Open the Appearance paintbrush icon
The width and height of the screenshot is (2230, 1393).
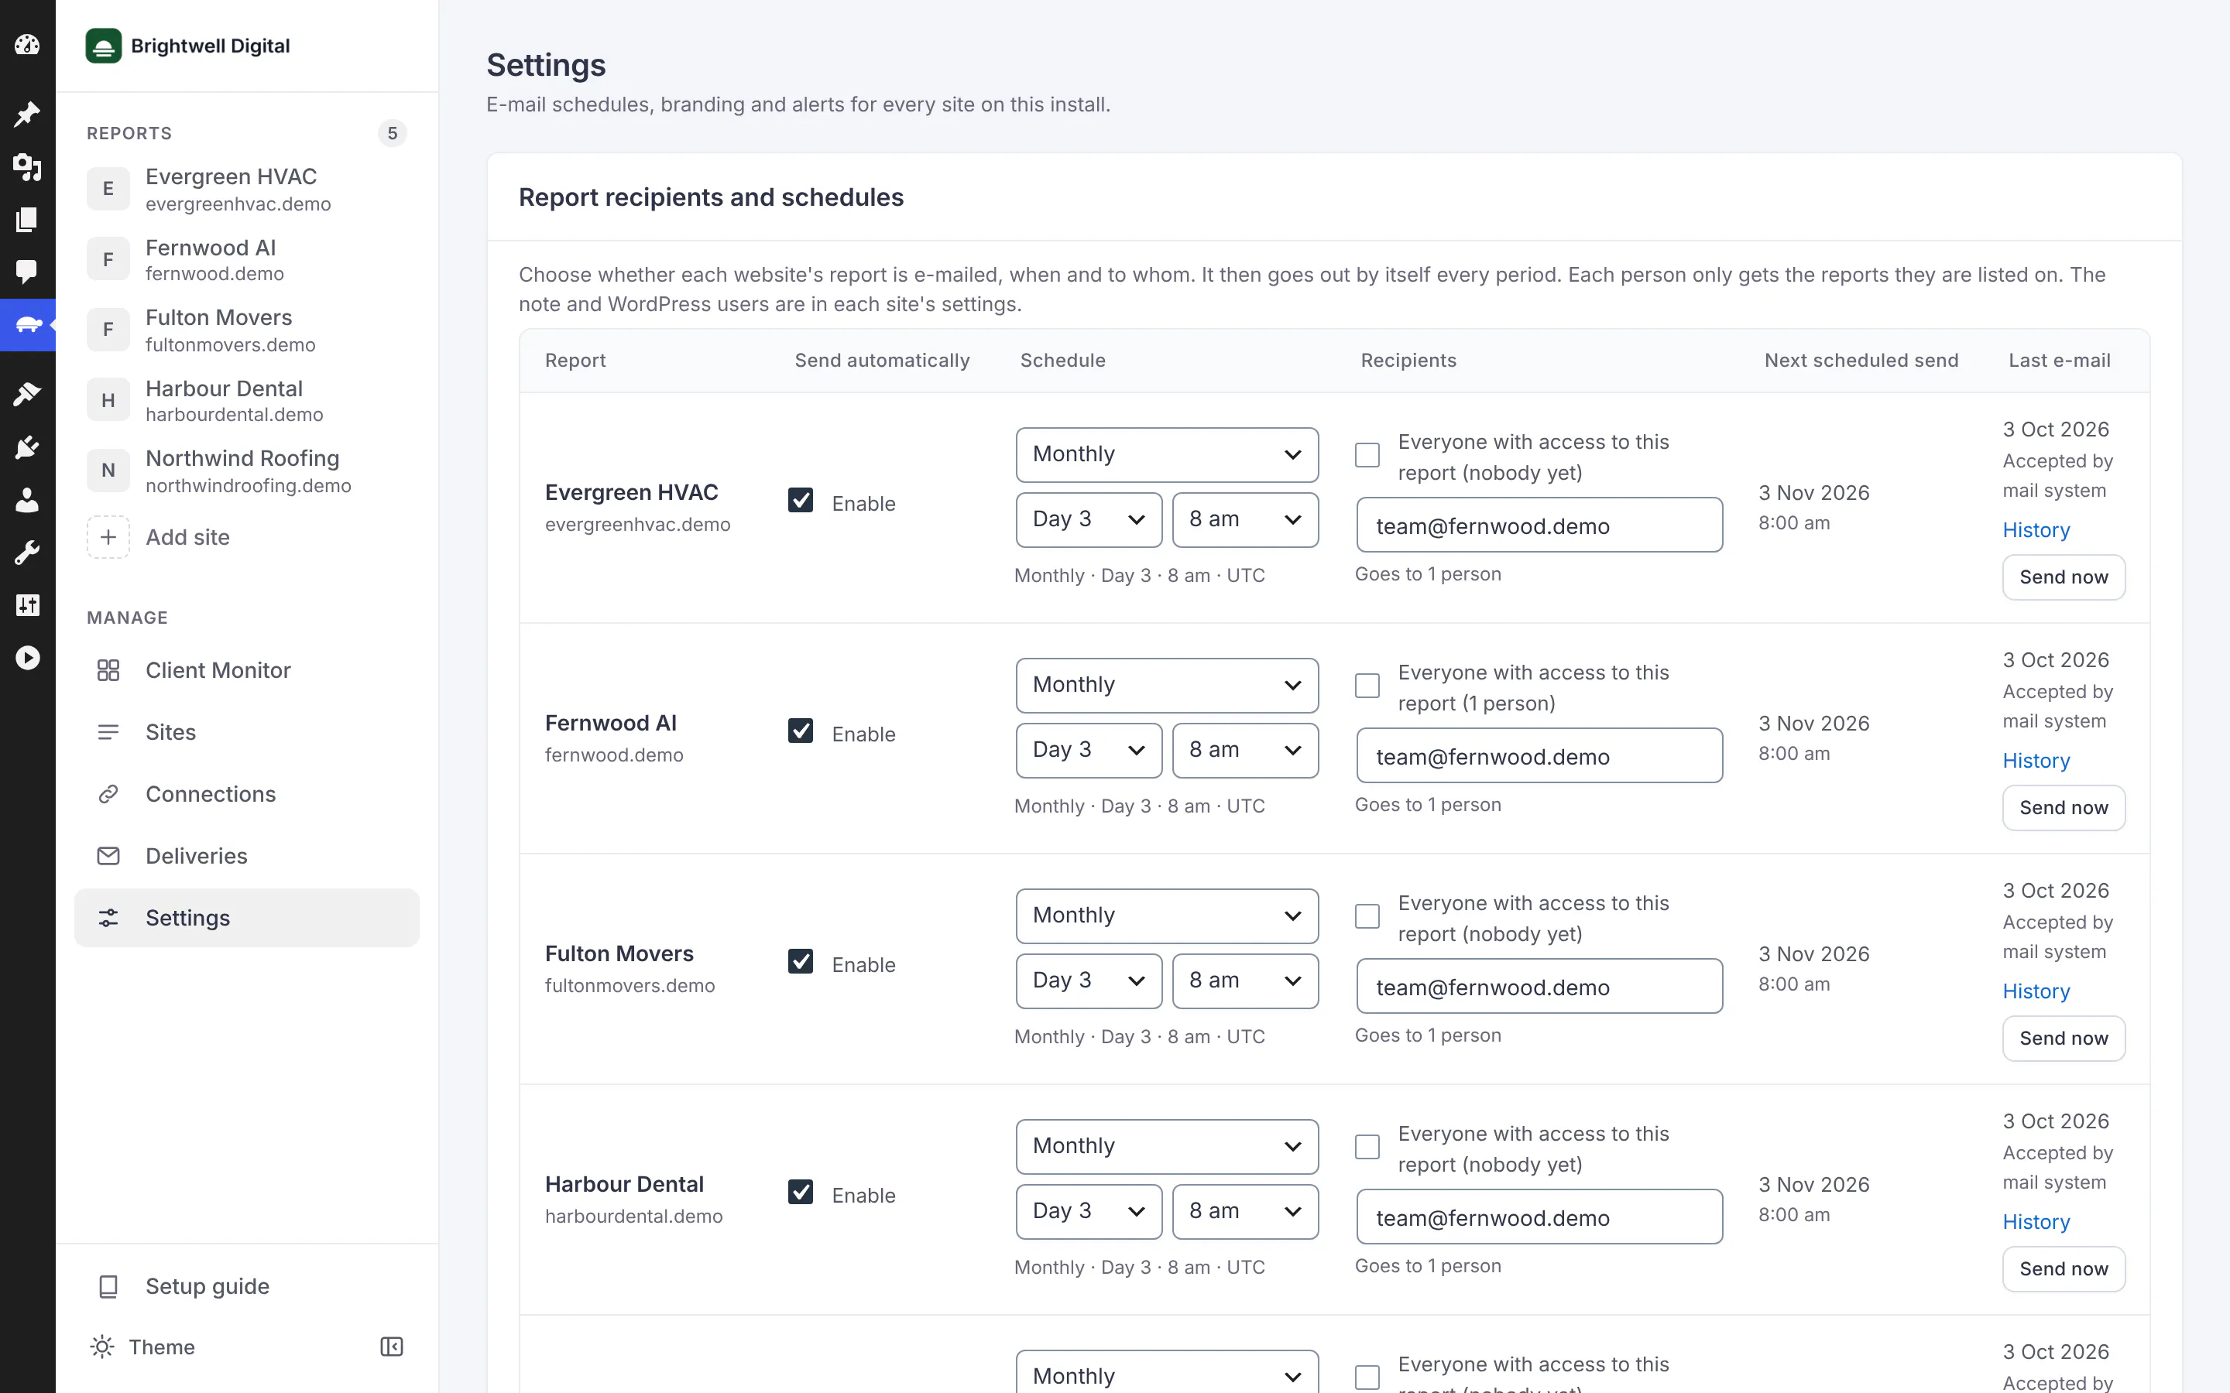tap(28, 395)
